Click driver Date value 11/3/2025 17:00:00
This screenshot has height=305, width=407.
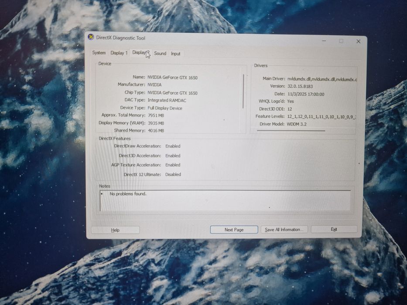(x=306, y=94)
